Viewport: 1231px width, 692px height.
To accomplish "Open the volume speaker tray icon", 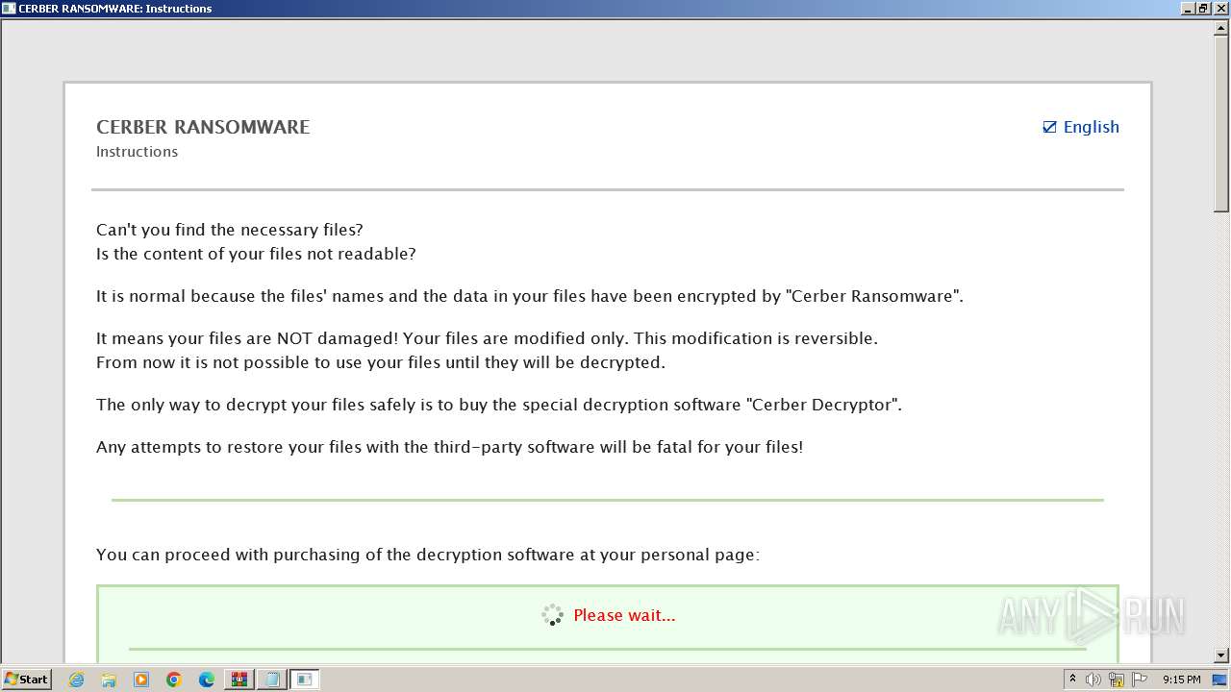I will click(1093, 680).
